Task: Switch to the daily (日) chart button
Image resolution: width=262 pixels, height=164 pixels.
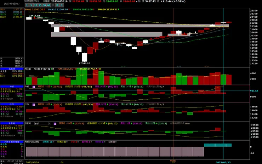Action: pyautogui.click(x=53, y=5)
